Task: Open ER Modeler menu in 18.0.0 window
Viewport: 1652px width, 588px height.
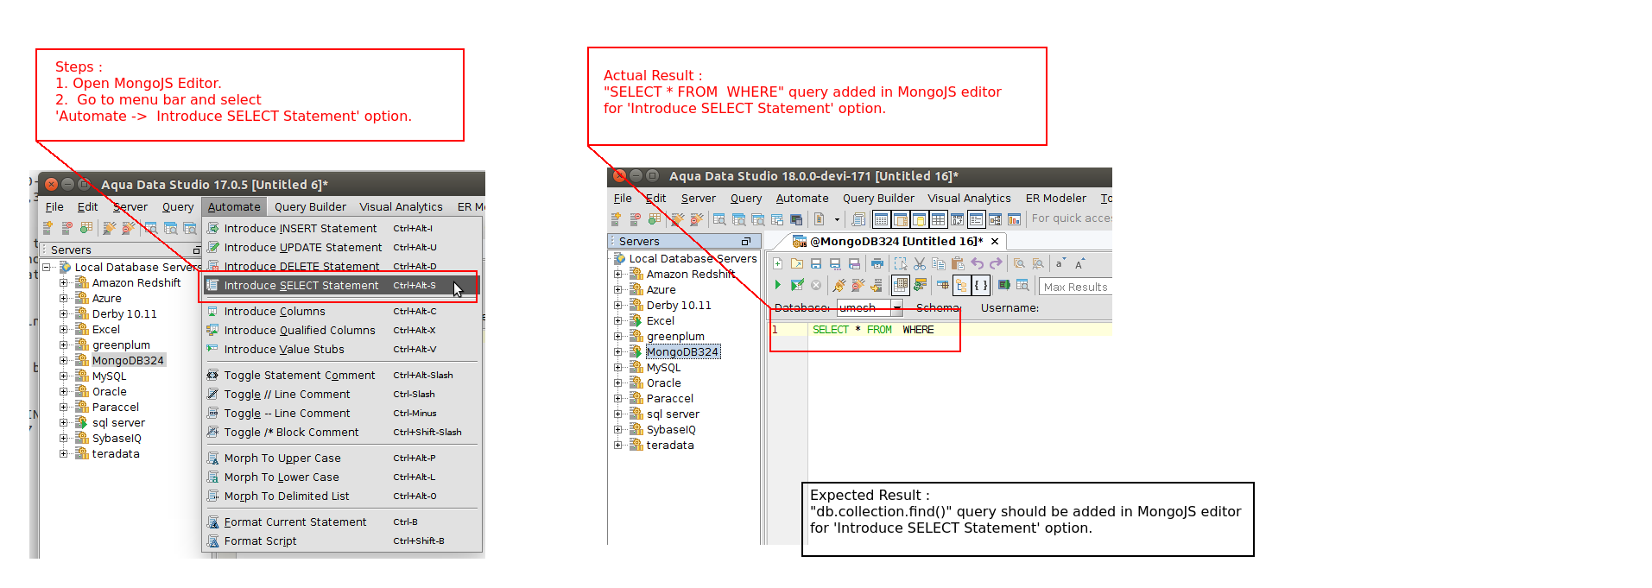Action: [1056, 198]
